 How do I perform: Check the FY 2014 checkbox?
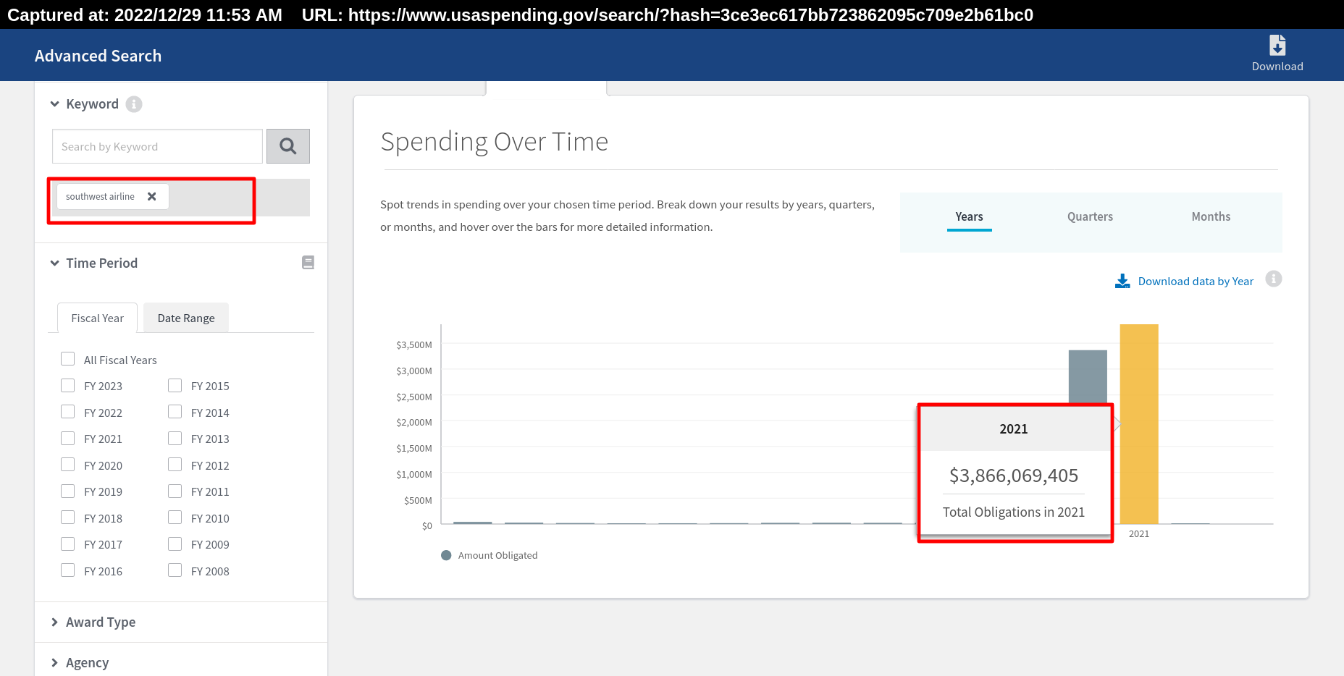pos(175,412)
